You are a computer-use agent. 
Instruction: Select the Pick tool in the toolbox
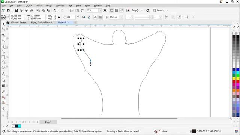click(3, 24)
